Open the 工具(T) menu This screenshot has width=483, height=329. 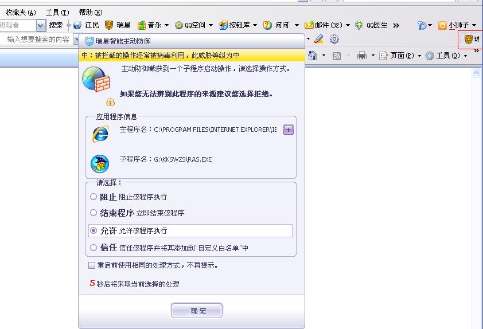click(x=57, y=13)
